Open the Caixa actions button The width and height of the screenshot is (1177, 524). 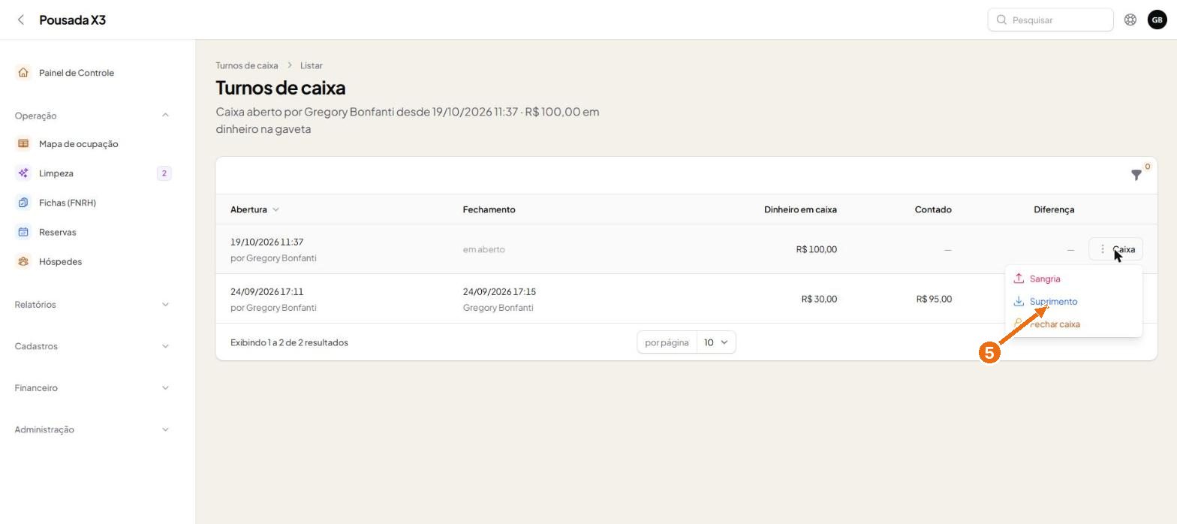1115,249
